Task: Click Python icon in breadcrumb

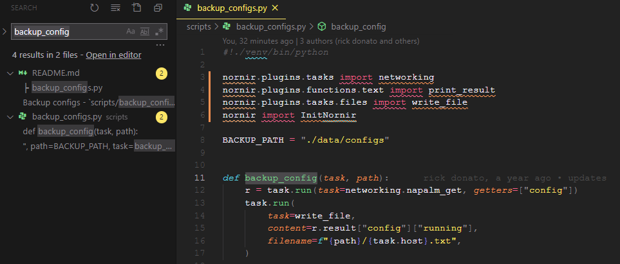Action: [227, 27]
